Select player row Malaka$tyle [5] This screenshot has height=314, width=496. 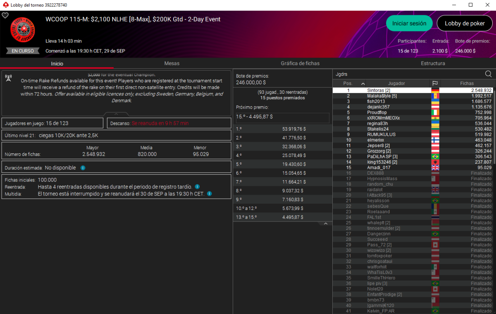click(x=413, y=96)
